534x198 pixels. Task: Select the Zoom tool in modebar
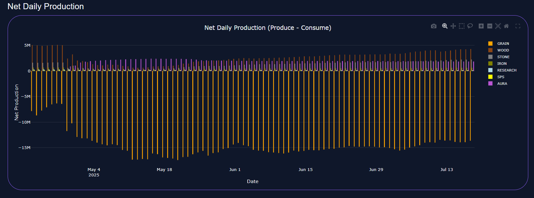[x=445, y=26]
